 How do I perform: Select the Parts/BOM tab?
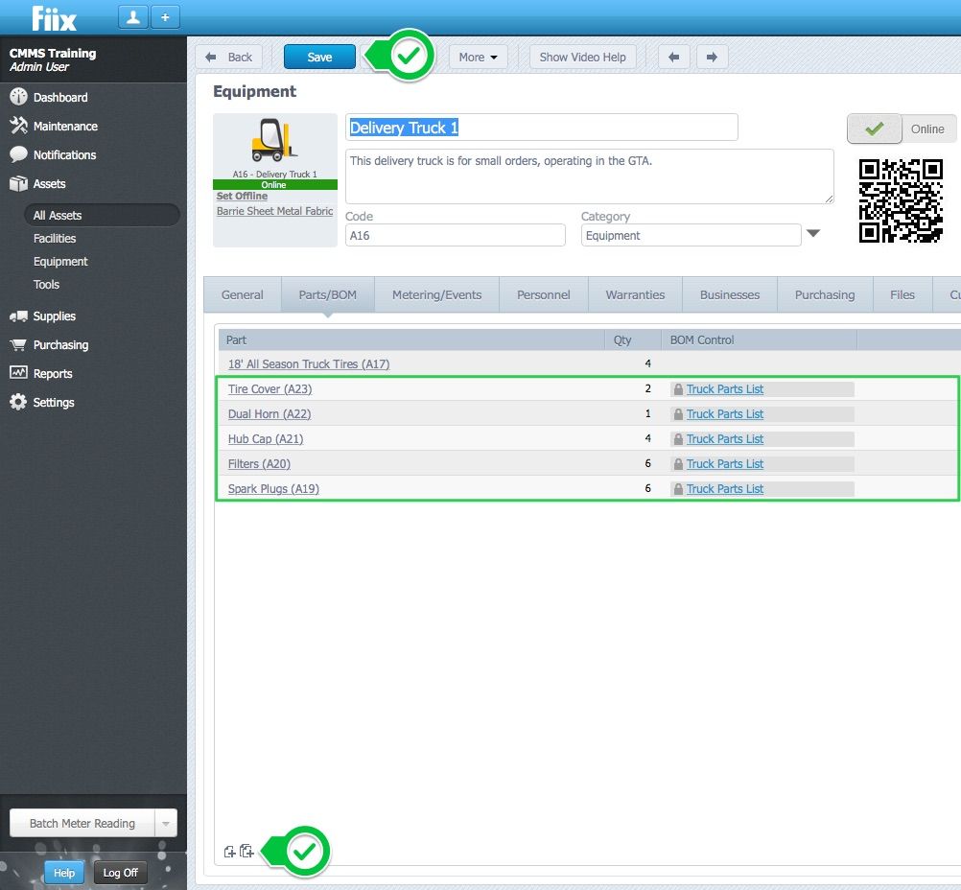coord(327,294)
